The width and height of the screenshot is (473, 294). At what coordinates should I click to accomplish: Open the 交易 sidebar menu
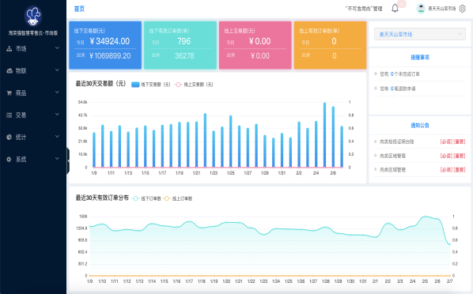[33, 115]
